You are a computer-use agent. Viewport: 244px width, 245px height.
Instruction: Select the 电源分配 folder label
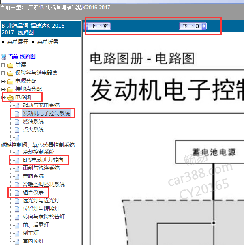click(26, 81)
